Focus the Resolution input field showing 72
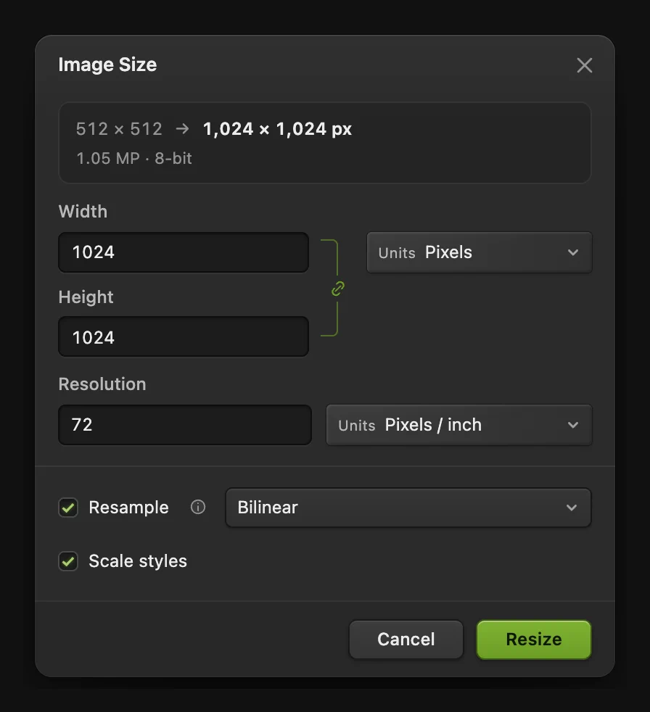Screen dimensions: 650x712 pos(185,425)
